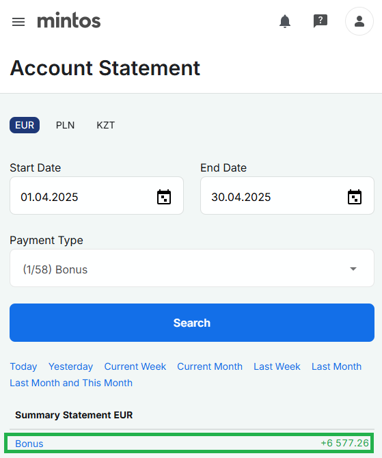
Task: Click the Mintos logo
Action: 69,21
